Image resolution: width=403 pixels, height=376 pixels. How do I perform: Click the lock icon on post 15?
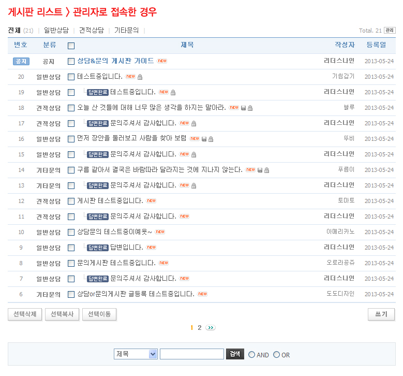(x=194, y=154)
